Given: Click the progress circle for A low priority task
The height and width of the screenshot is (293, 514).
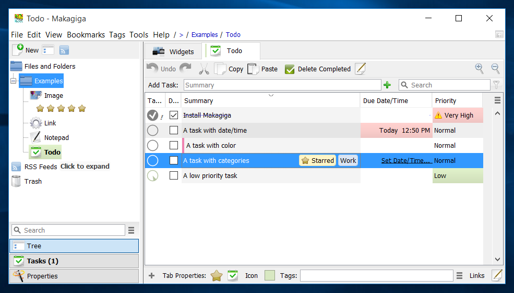Looking at the screenshot, I should pos(152,175).
